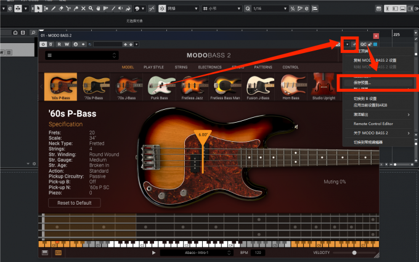The height and width of the screenshot is (262, 419).
Task: Open the Abaco - Intro-1 pattern selector
Action: tap(197, 253)
